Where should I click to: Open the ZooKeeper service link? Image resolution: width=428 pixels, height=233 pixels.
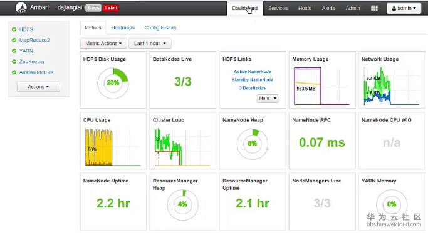[32, 62]
